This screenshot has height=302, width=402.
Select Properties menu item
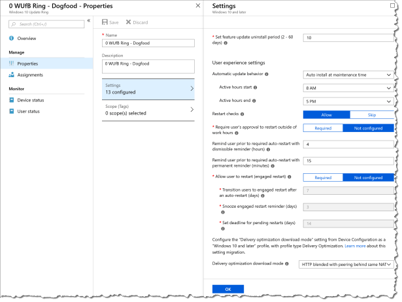coord(46,63)
